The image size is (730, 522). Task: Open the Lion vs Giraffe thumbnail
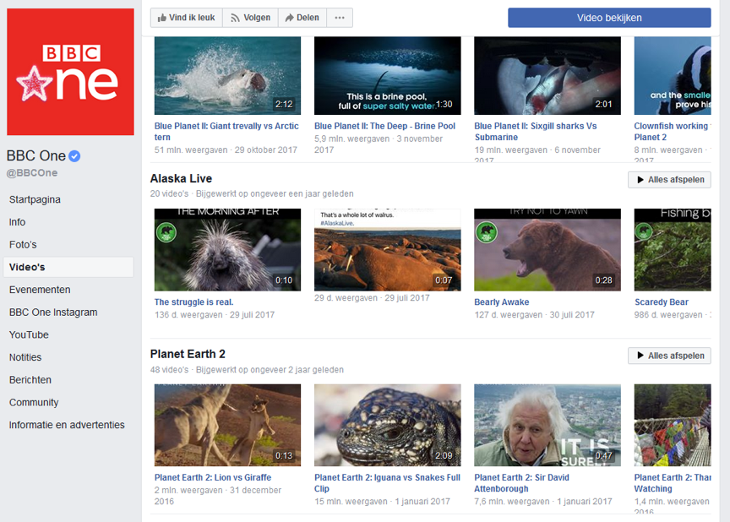227,425
